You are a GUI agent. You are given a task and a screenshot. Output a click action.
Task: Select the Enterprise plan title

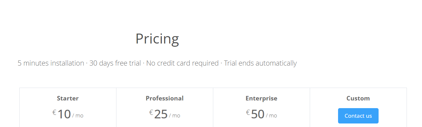(261, 98)
